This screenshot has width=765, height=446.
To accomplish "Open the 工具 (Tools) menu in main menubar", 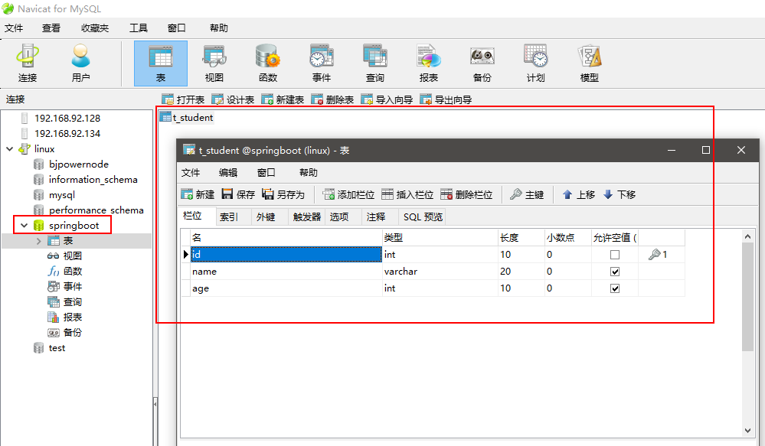I will [x=139, y=28].
